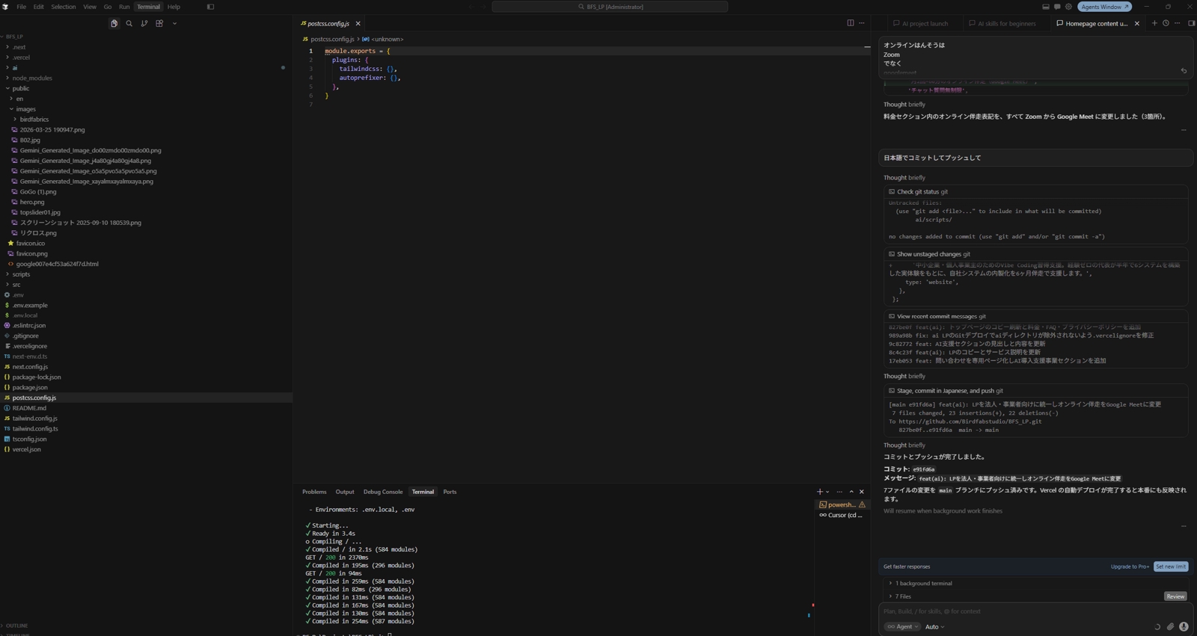Open the Terminal menu
Screen dimensions: 1197x636
[148, 7]
